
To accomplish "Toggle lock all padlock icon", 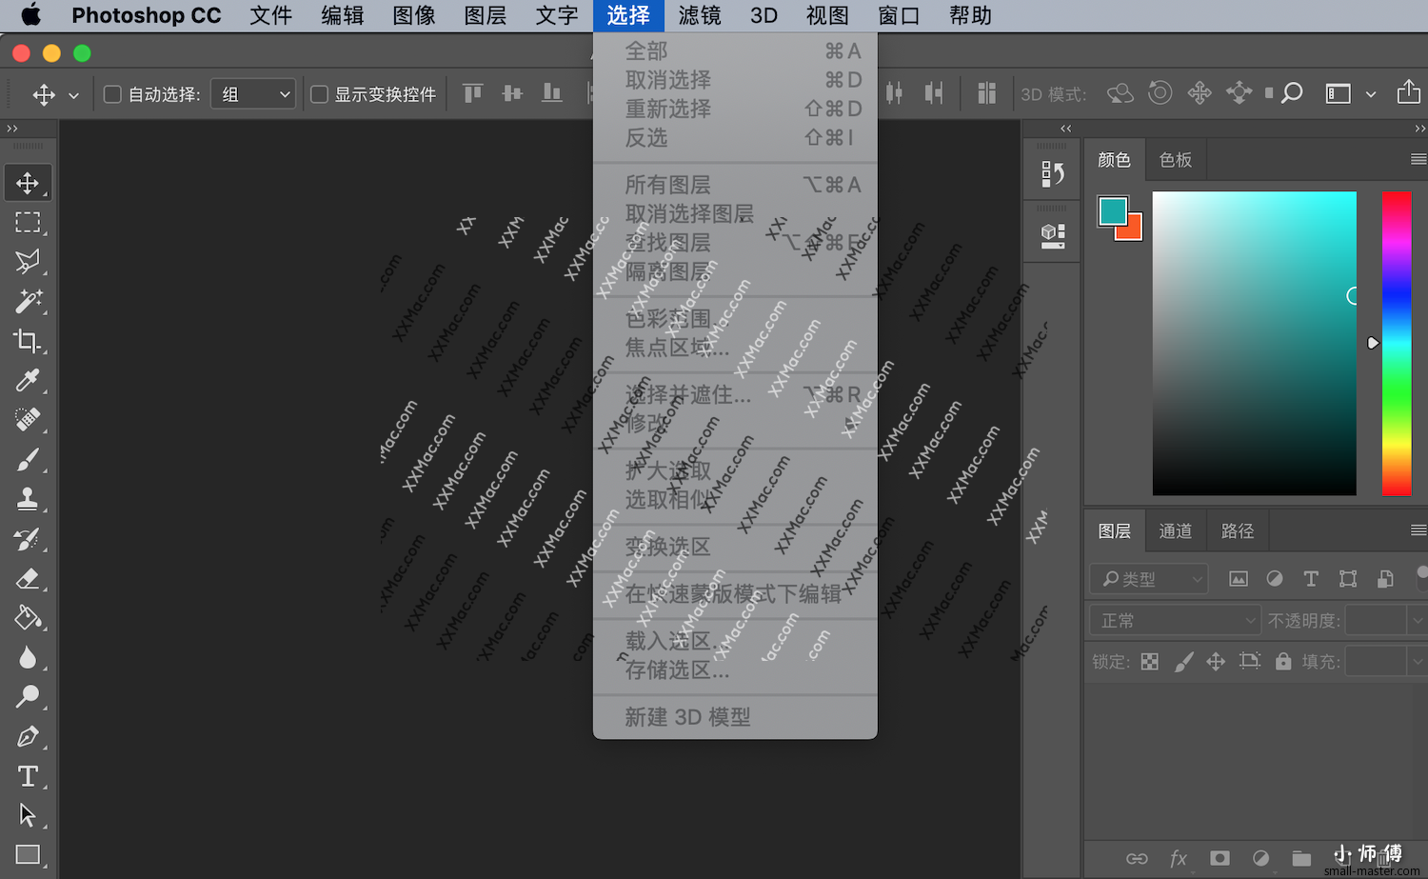I will click(1283, 661).
